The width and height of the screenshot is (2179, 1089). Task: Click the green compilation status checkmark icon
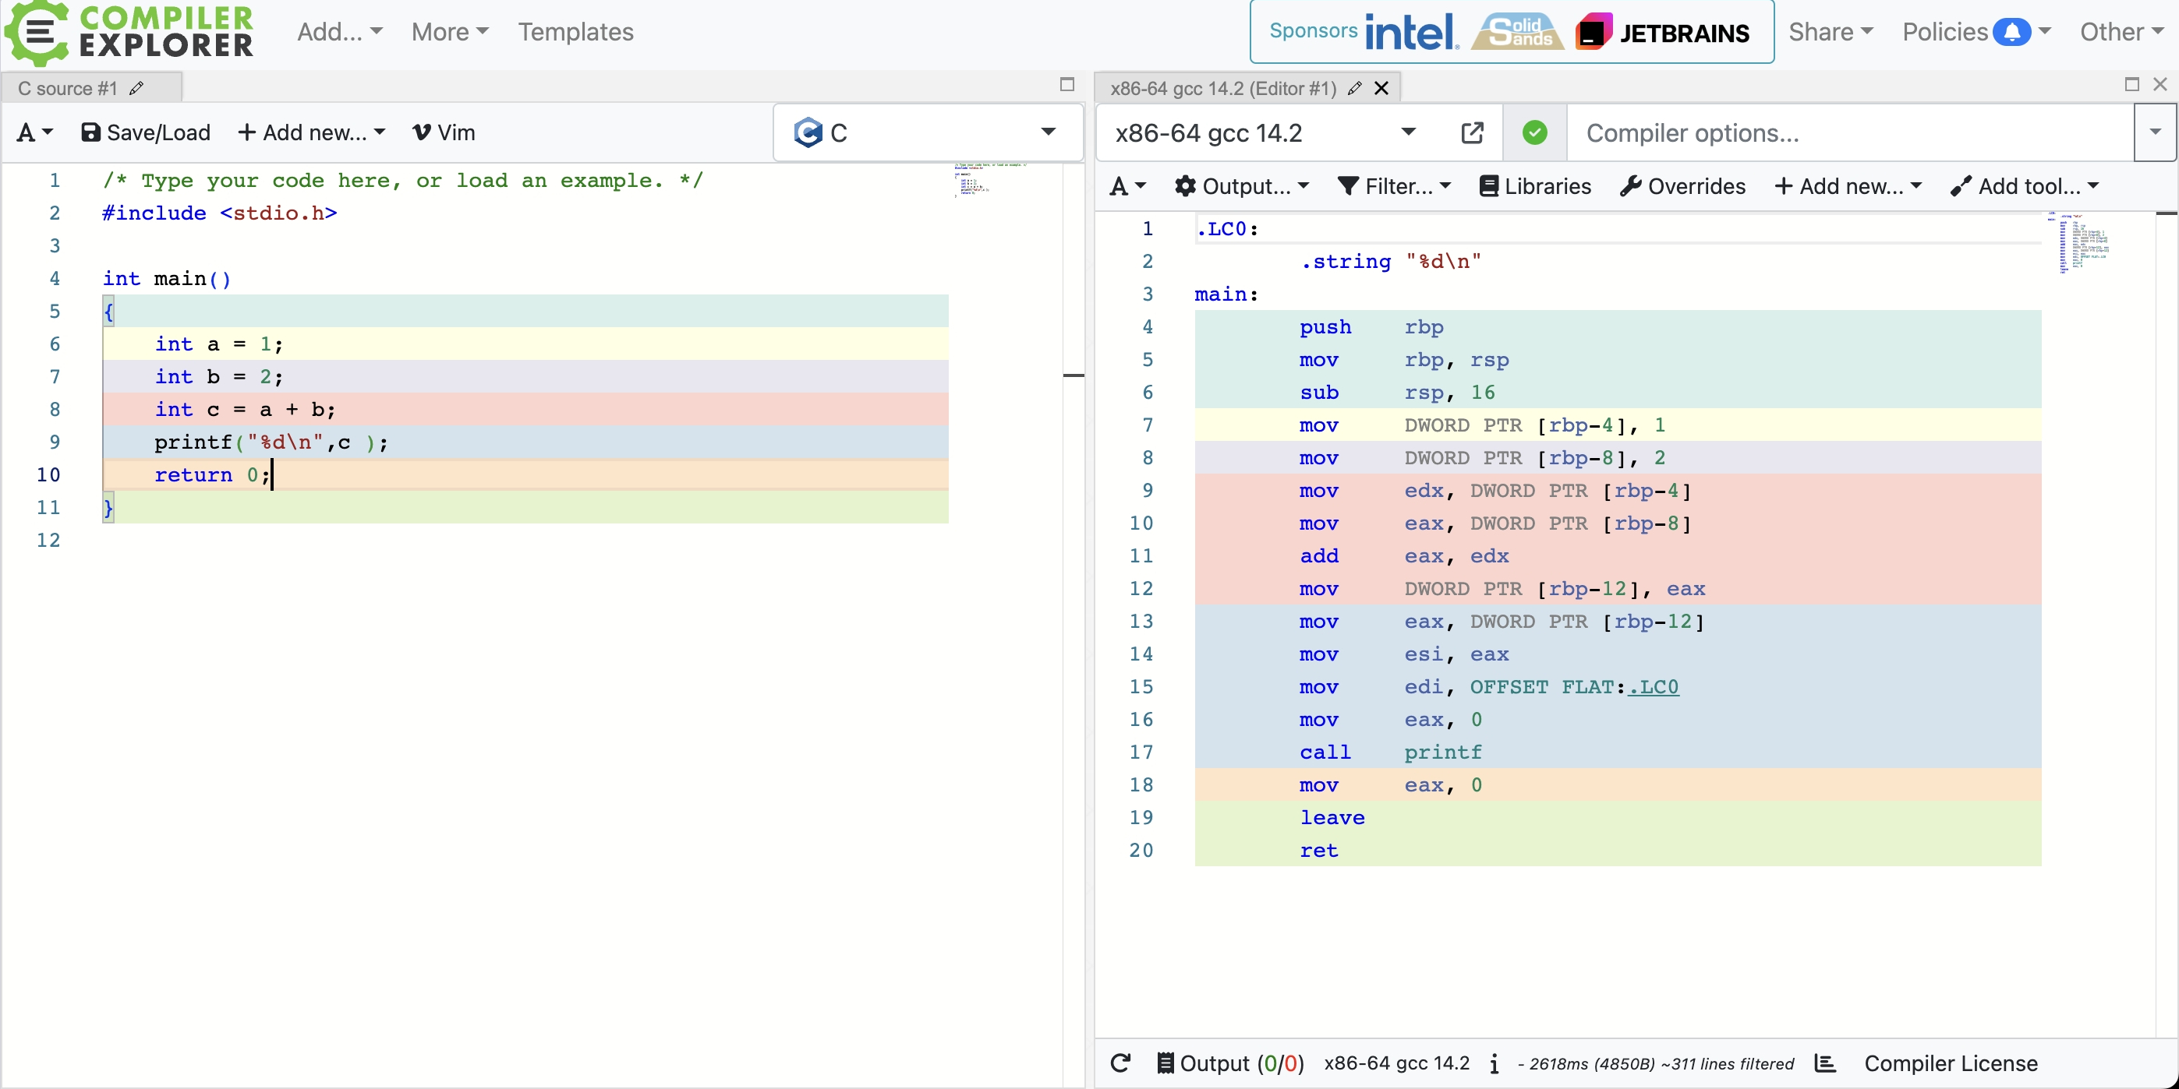[1534, 132]
